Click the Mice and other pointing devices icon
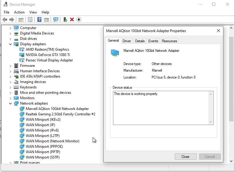 [x=16, y=93]
